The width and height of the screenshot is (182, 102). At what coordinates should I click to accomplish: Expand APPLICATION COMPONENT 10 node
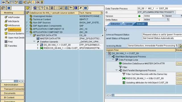pos(27,29)
